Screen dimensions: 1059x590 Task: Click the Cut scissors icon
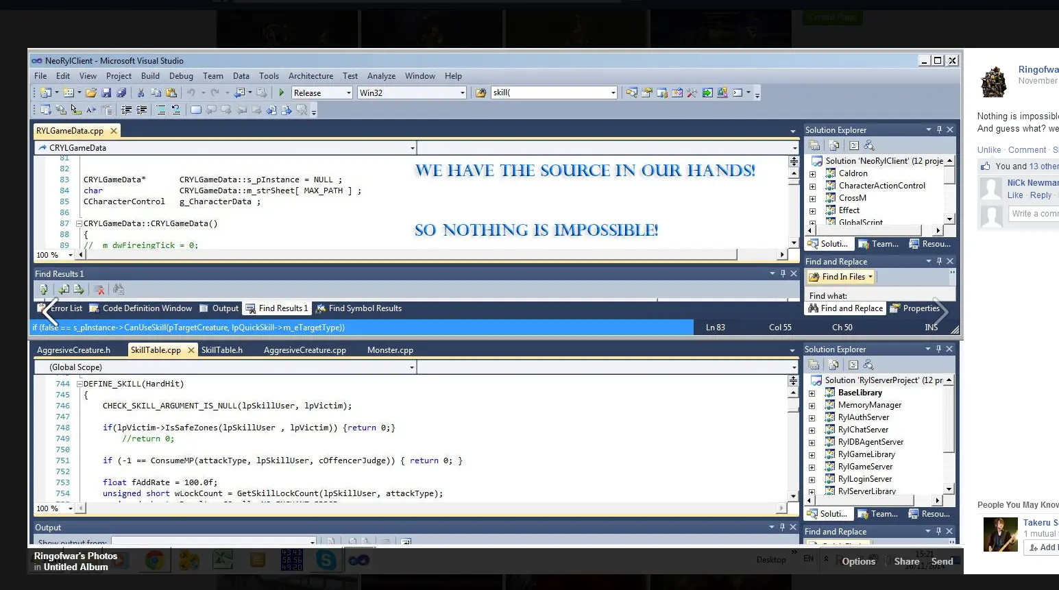141,93
